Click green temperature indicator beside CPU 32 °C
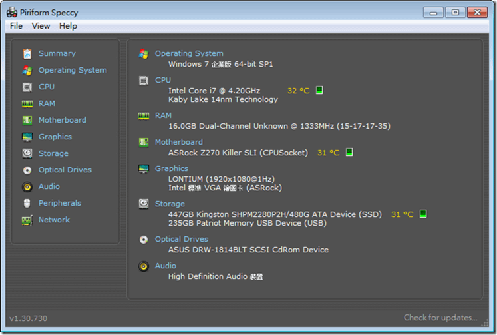Image resolution: width=497 pixels, height=335 pixels. [319, 90]
